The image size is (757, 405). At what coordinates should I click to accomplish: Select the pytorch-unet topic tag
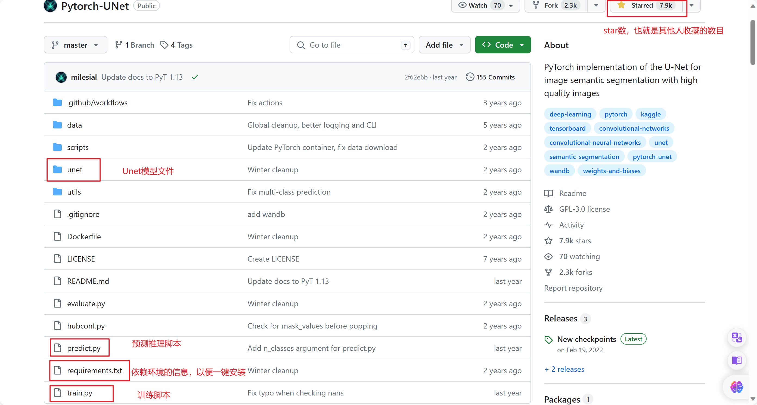click(x=652, y=157)
